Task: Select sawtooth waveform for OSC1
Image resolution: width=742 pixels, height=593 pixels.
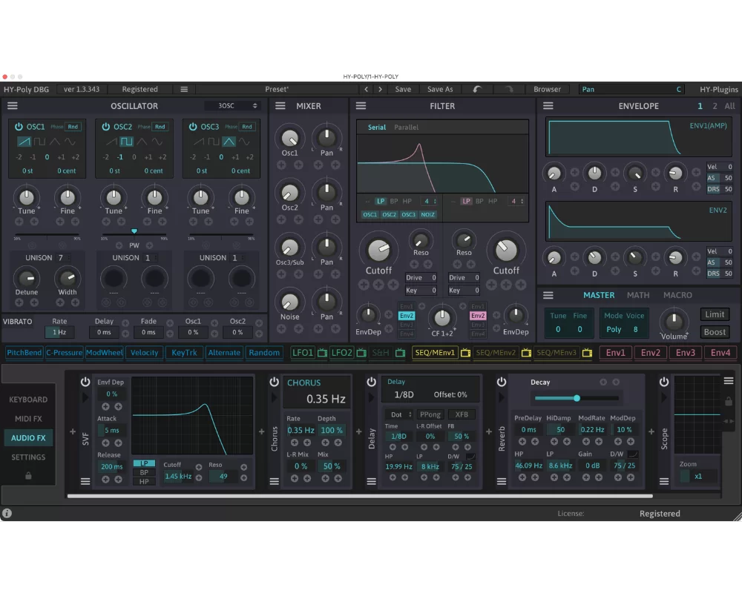Action: [x=24, y=142]
